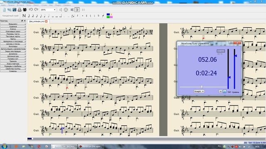Select double whole note duration
The width and height of the screenshot is (266, 149).
tap(57, 16)
